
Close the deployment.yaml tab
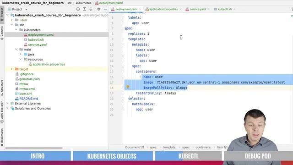coord(140,9)
